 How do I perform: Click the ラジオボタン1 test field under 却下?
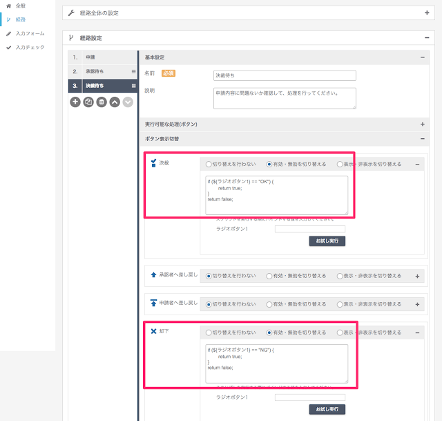coord(310,397)
